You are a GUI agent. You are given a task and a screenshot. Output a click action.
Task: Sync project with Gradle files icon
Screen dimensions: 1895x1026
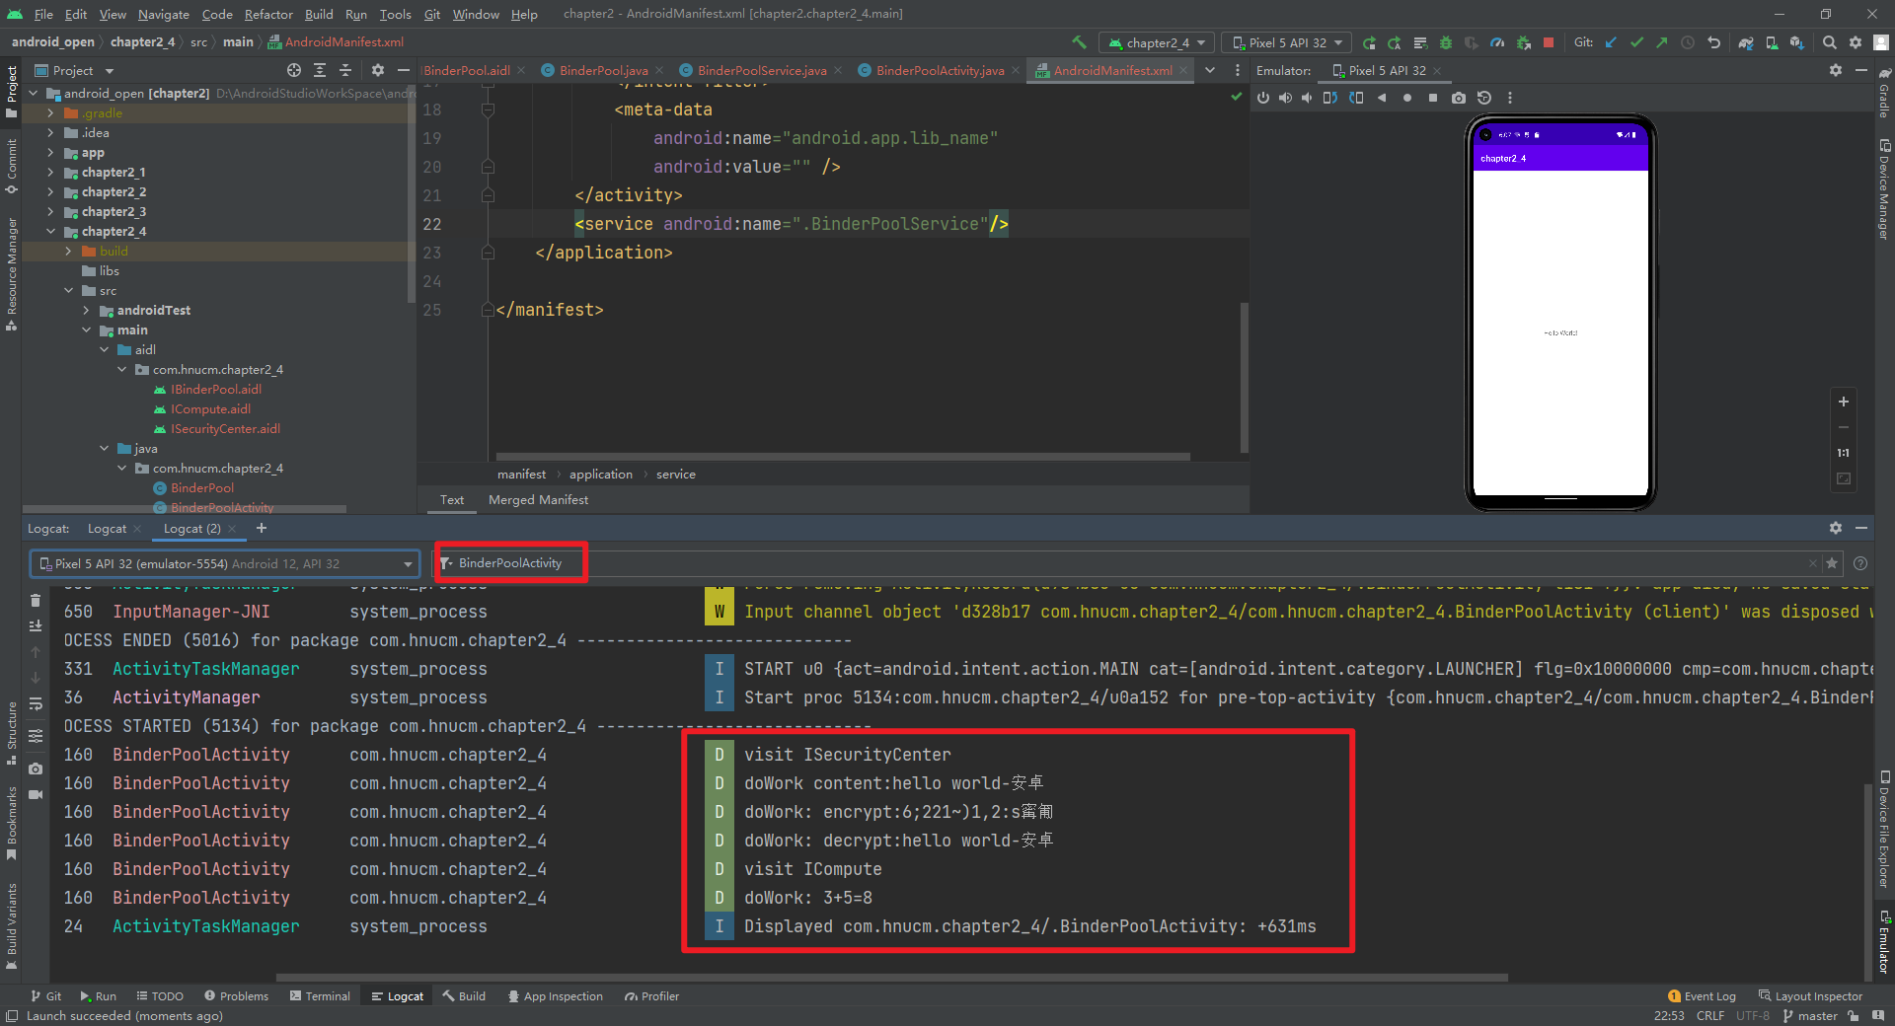[x=1746, y=42]
